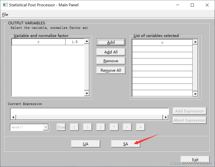Screen dimensions: 215x167
Task: Minimize the Statistical Post Processor window
Action: [178, 5]
